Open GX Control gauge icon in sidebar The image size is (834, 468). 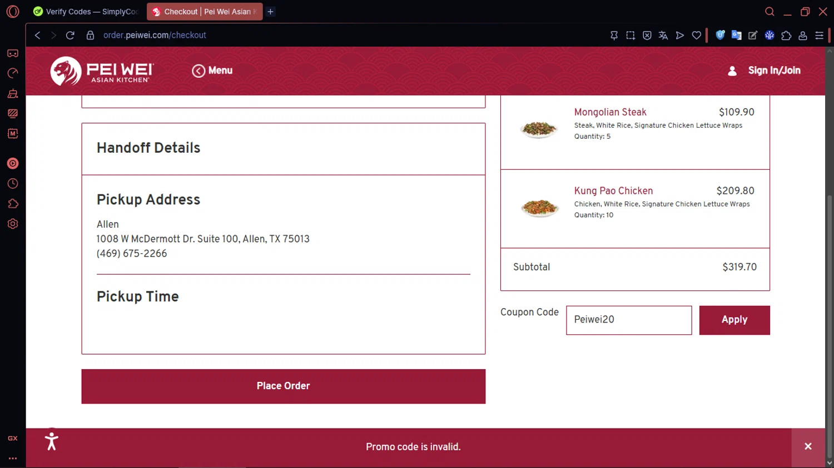point(13,73)
